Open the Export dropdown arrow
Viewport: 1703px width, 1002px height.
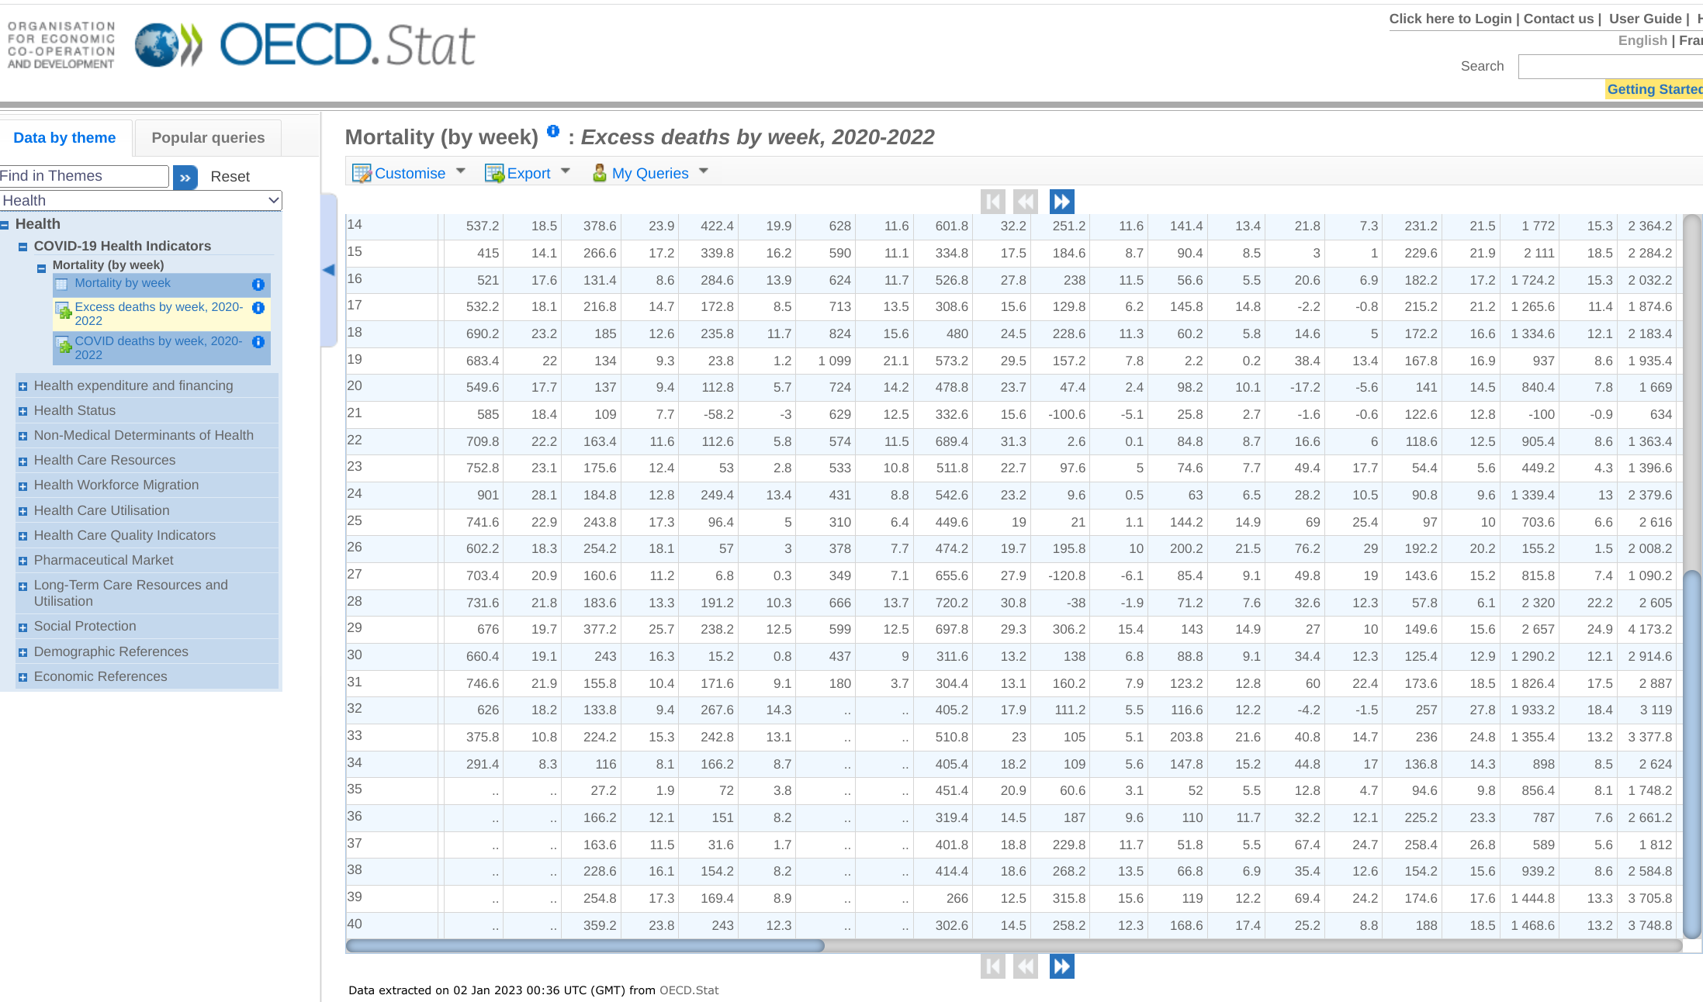[565, 171]
